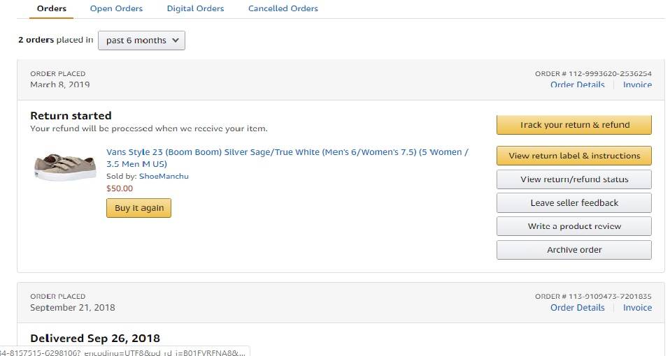Viewport: 670px width, 356px height.
Task: Click View return/refund status button
Action: click(x=574, y=179)
